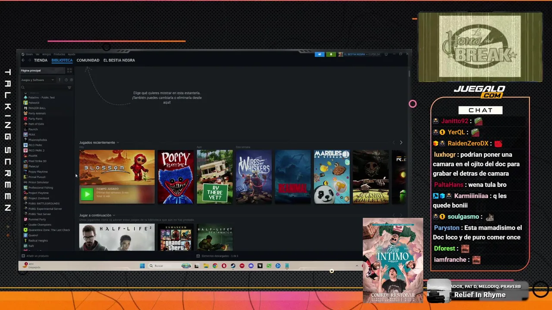Open Discord from the taskbar
552x310 pixels.
[251, 266]
